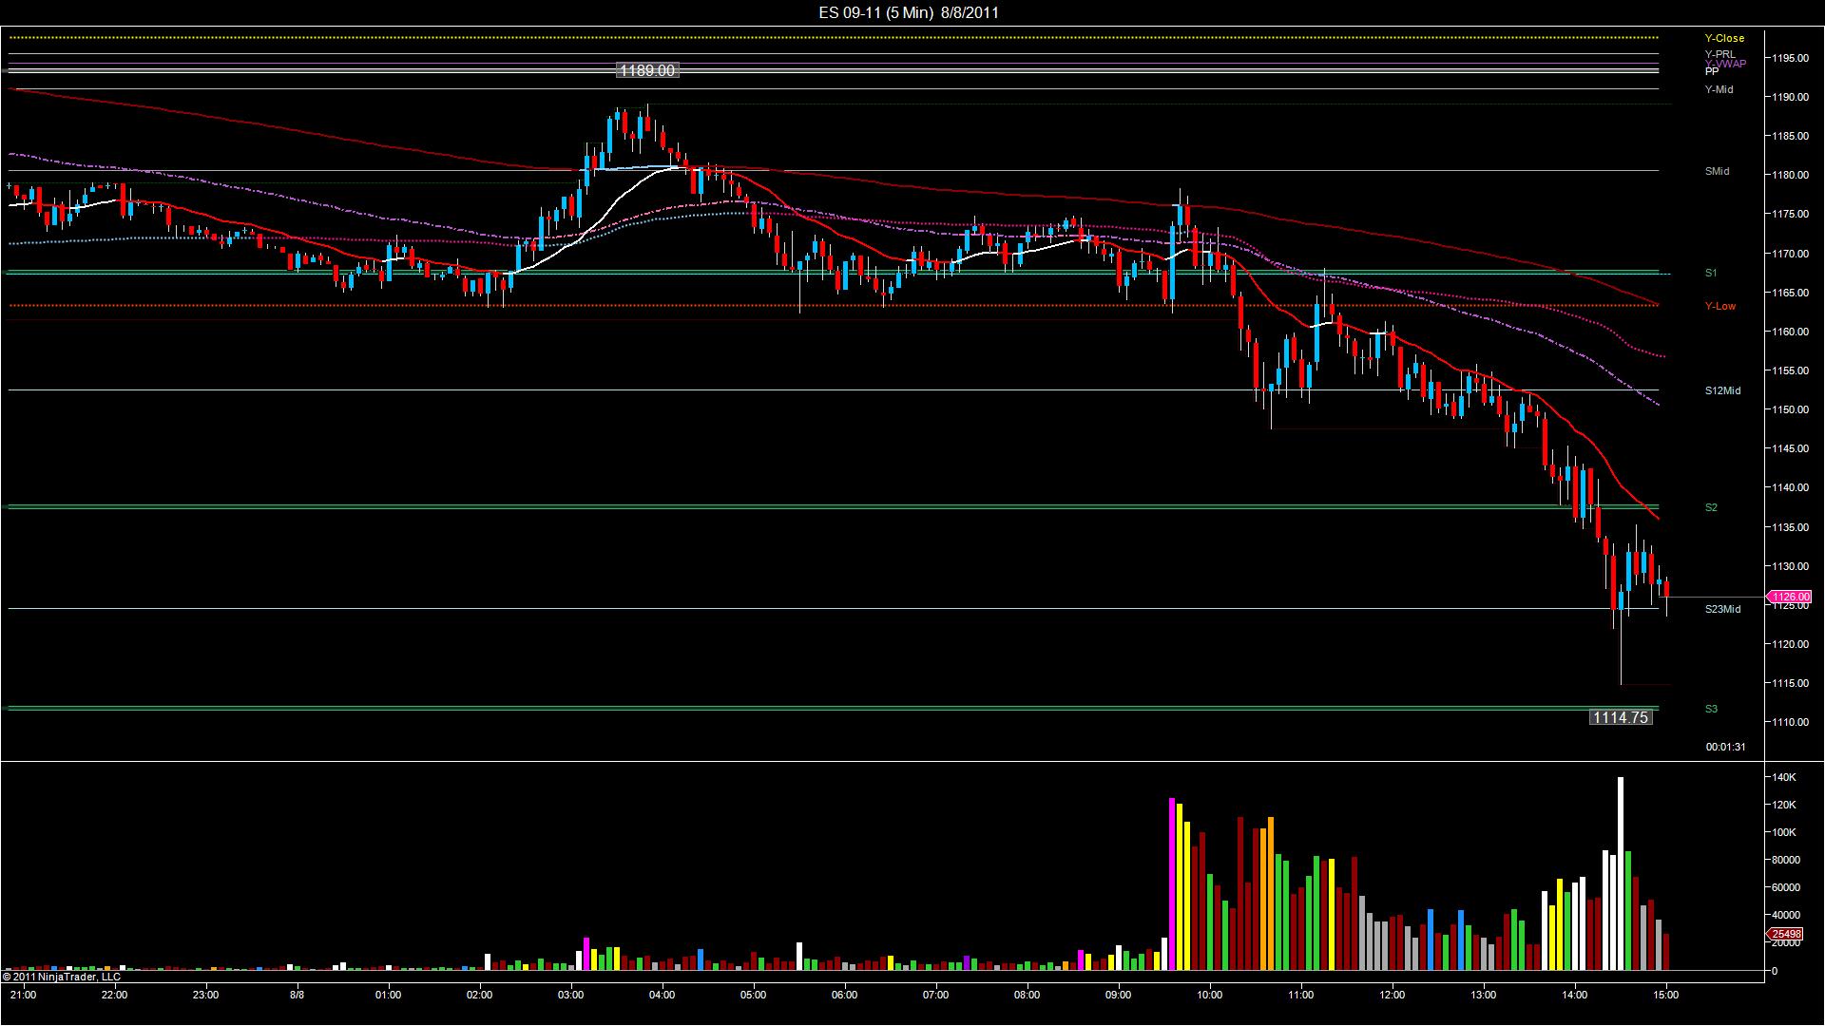Click 1160.00 on the price axis
This screenshot has height=1026, width=1825.
pyautogui.click(x=1790, y=332)
